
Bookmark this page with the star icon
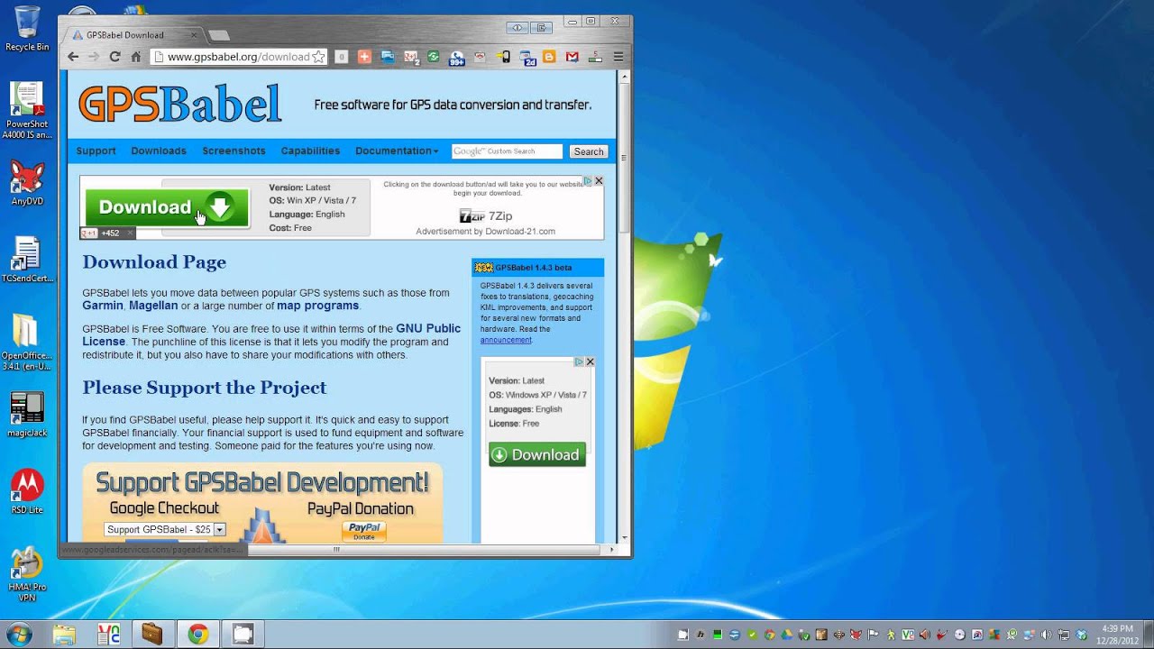(317, 57)
